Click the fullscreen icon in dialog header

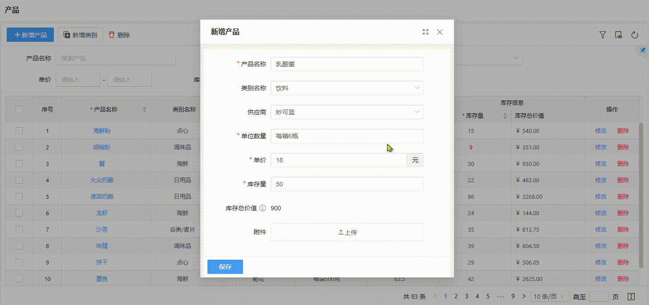click(426, 32)
